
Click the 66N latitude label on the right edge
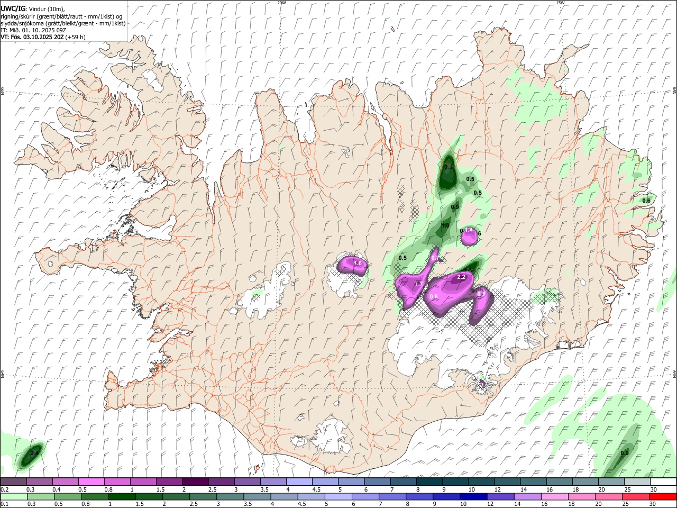tap(674, 92)
